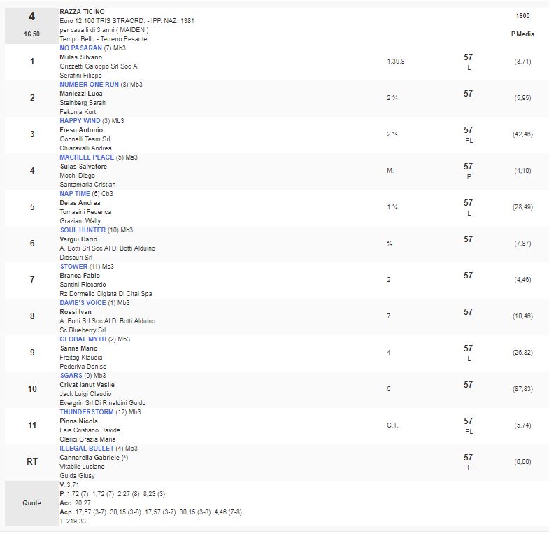Click the RAZZA TICINO race title

(x=82, y=12)
